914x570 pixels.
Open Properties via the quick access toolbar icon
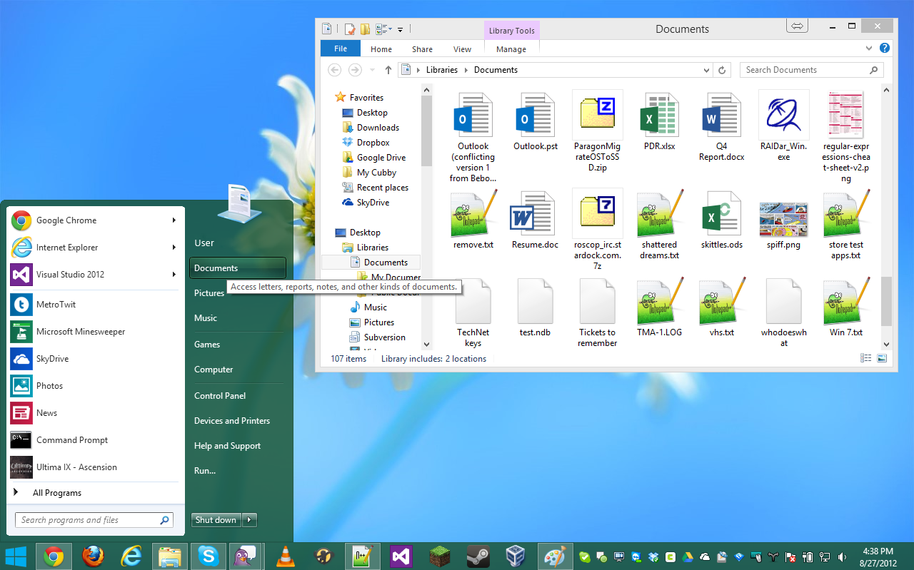[x=349, y=29]
